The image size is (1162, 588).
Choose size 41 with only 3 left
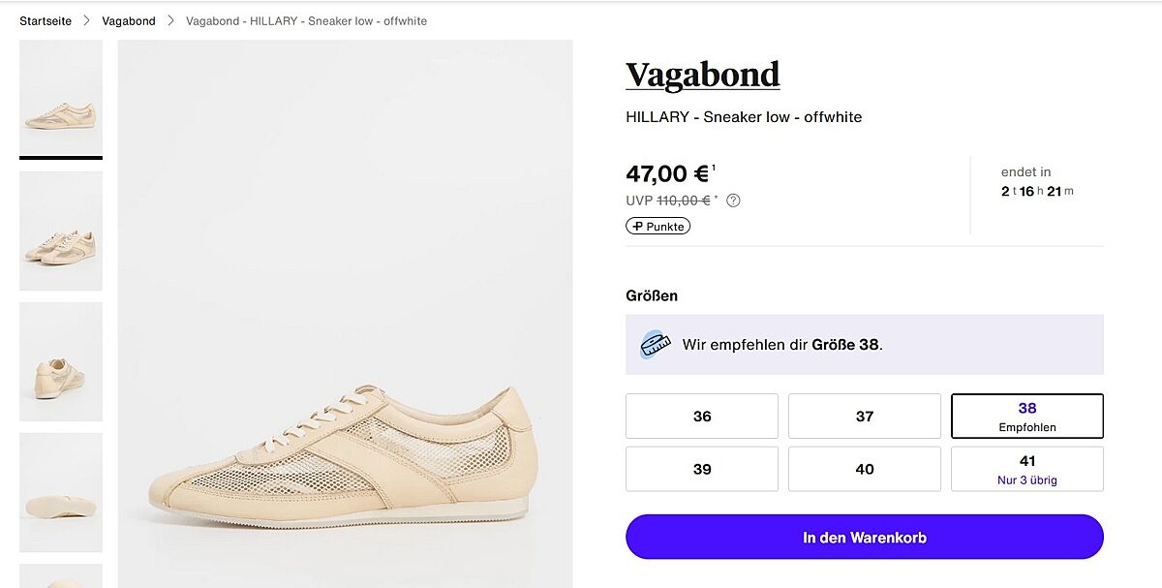(1026, 469)
